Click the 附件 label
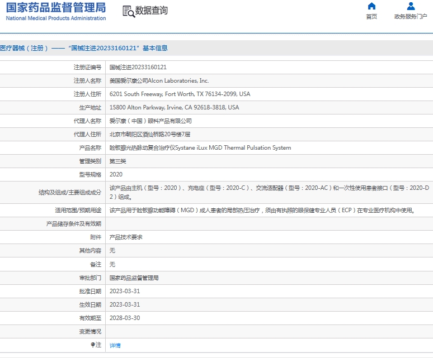Viewport: 433px width, 358px height. (96, 237)
